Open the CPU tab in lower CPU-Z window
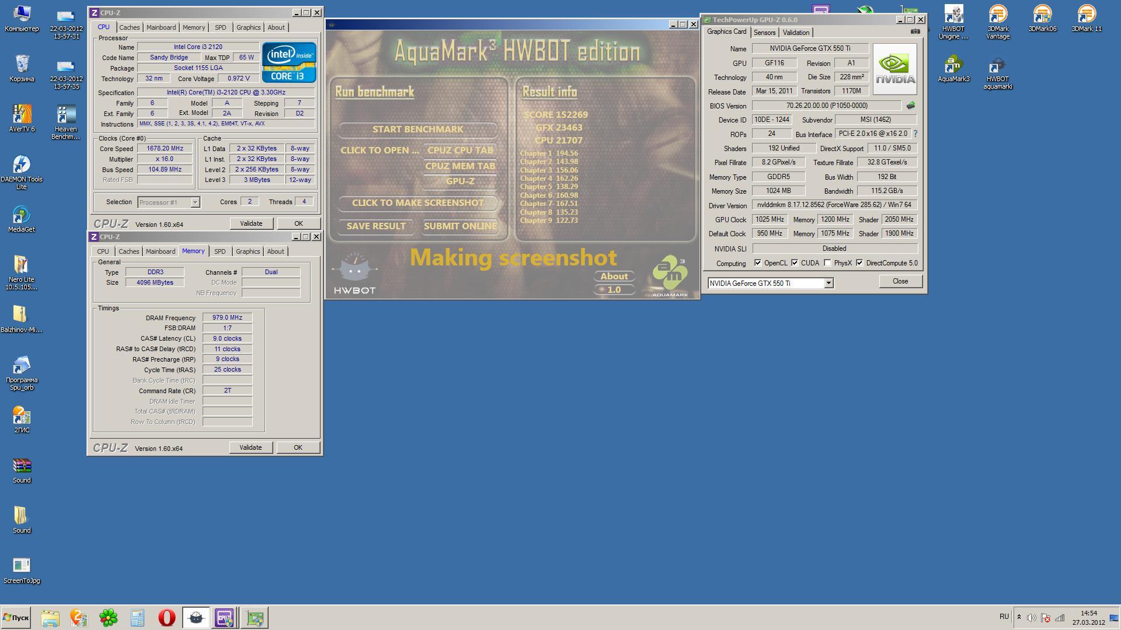The height and width of the screenshot is (630, 1121). tap(103, 251)
